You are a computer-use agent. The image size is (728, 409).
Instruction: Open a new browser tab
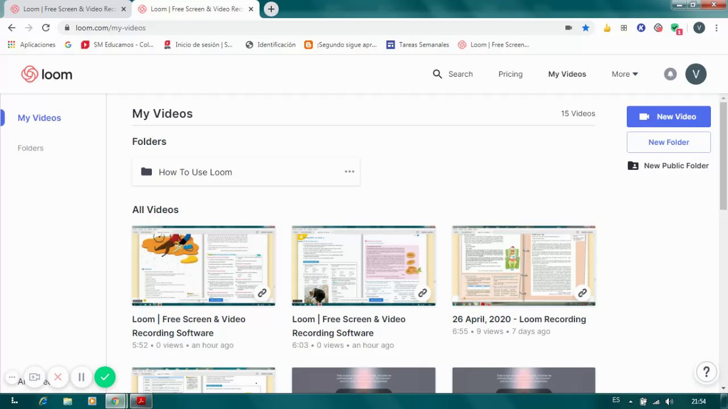click(271, 9)
